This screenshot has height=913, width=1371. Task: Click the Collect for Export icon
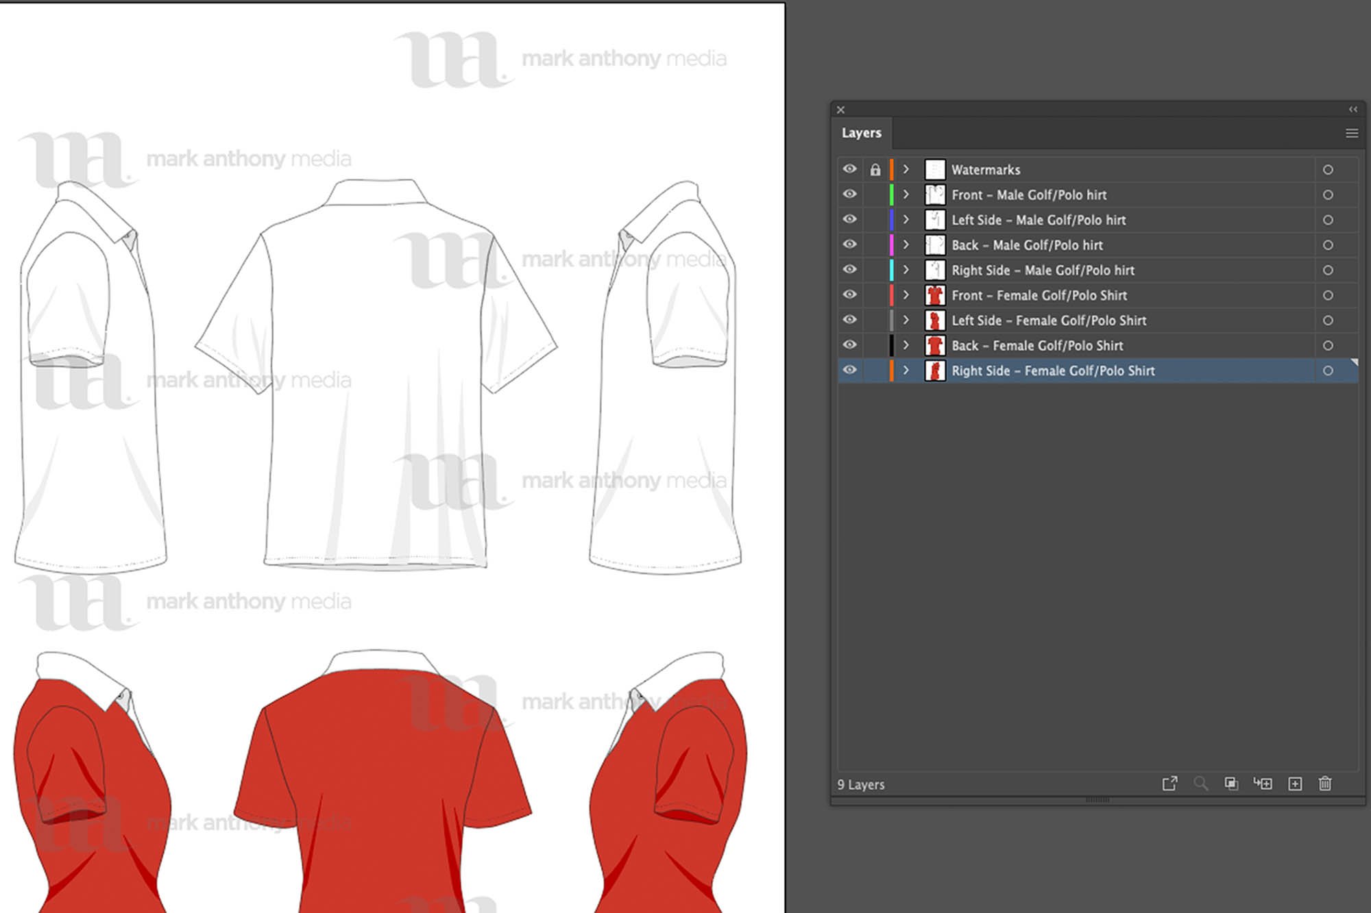pyautogui.click(x=1170, y=784)
